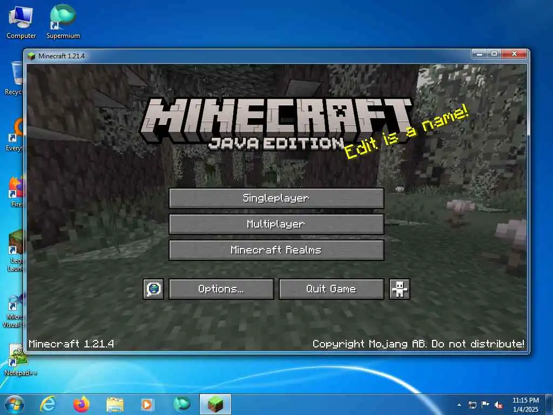Open accessibility settings figure icon
This screenshot has height=415, width=553.
[x=399, y=289]
